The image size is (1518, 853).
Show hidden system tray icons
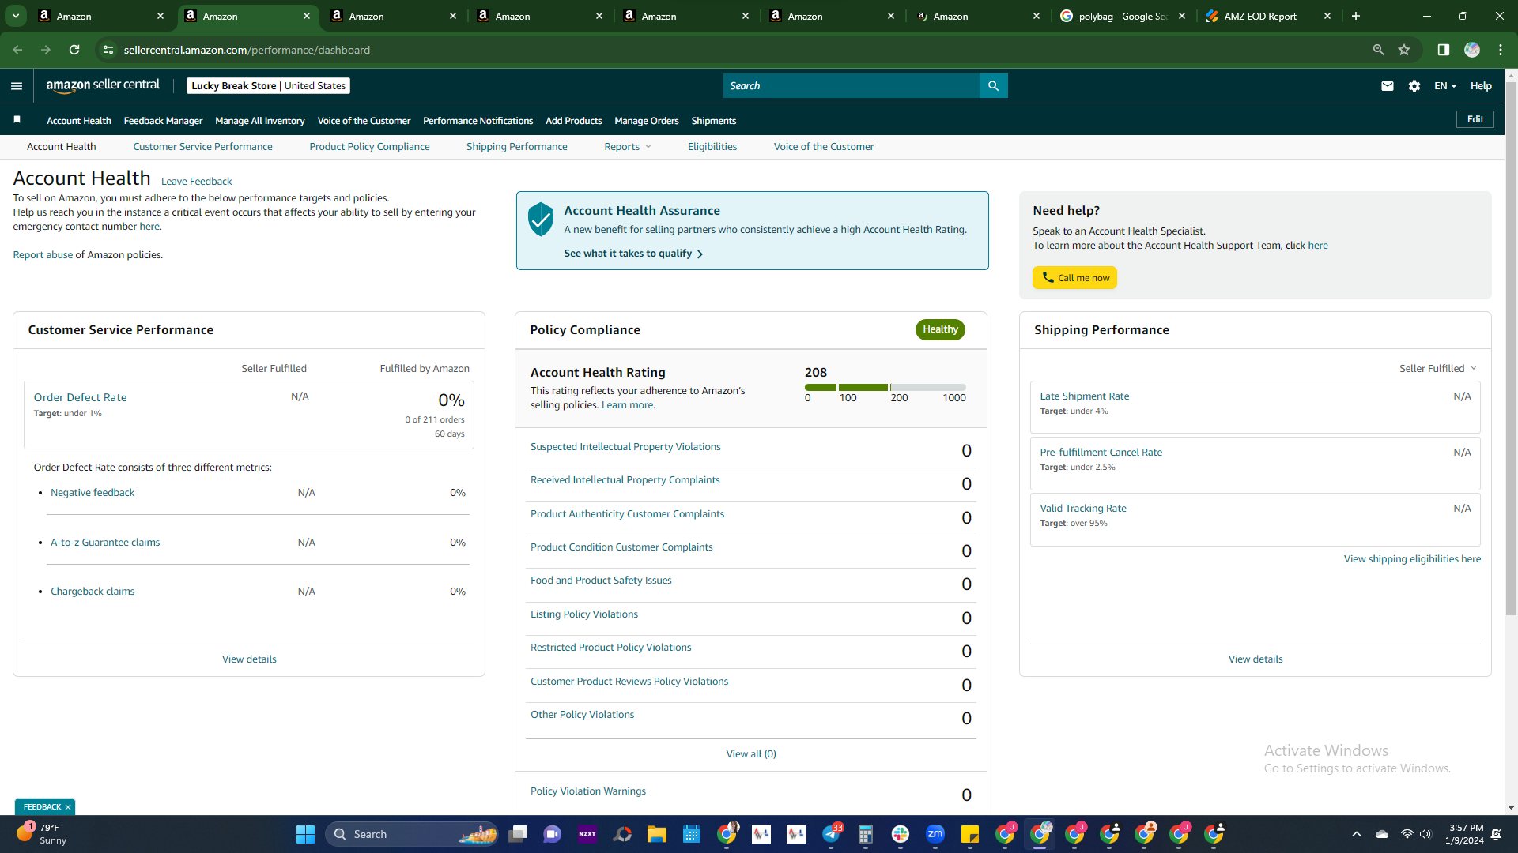point(1357,834)
